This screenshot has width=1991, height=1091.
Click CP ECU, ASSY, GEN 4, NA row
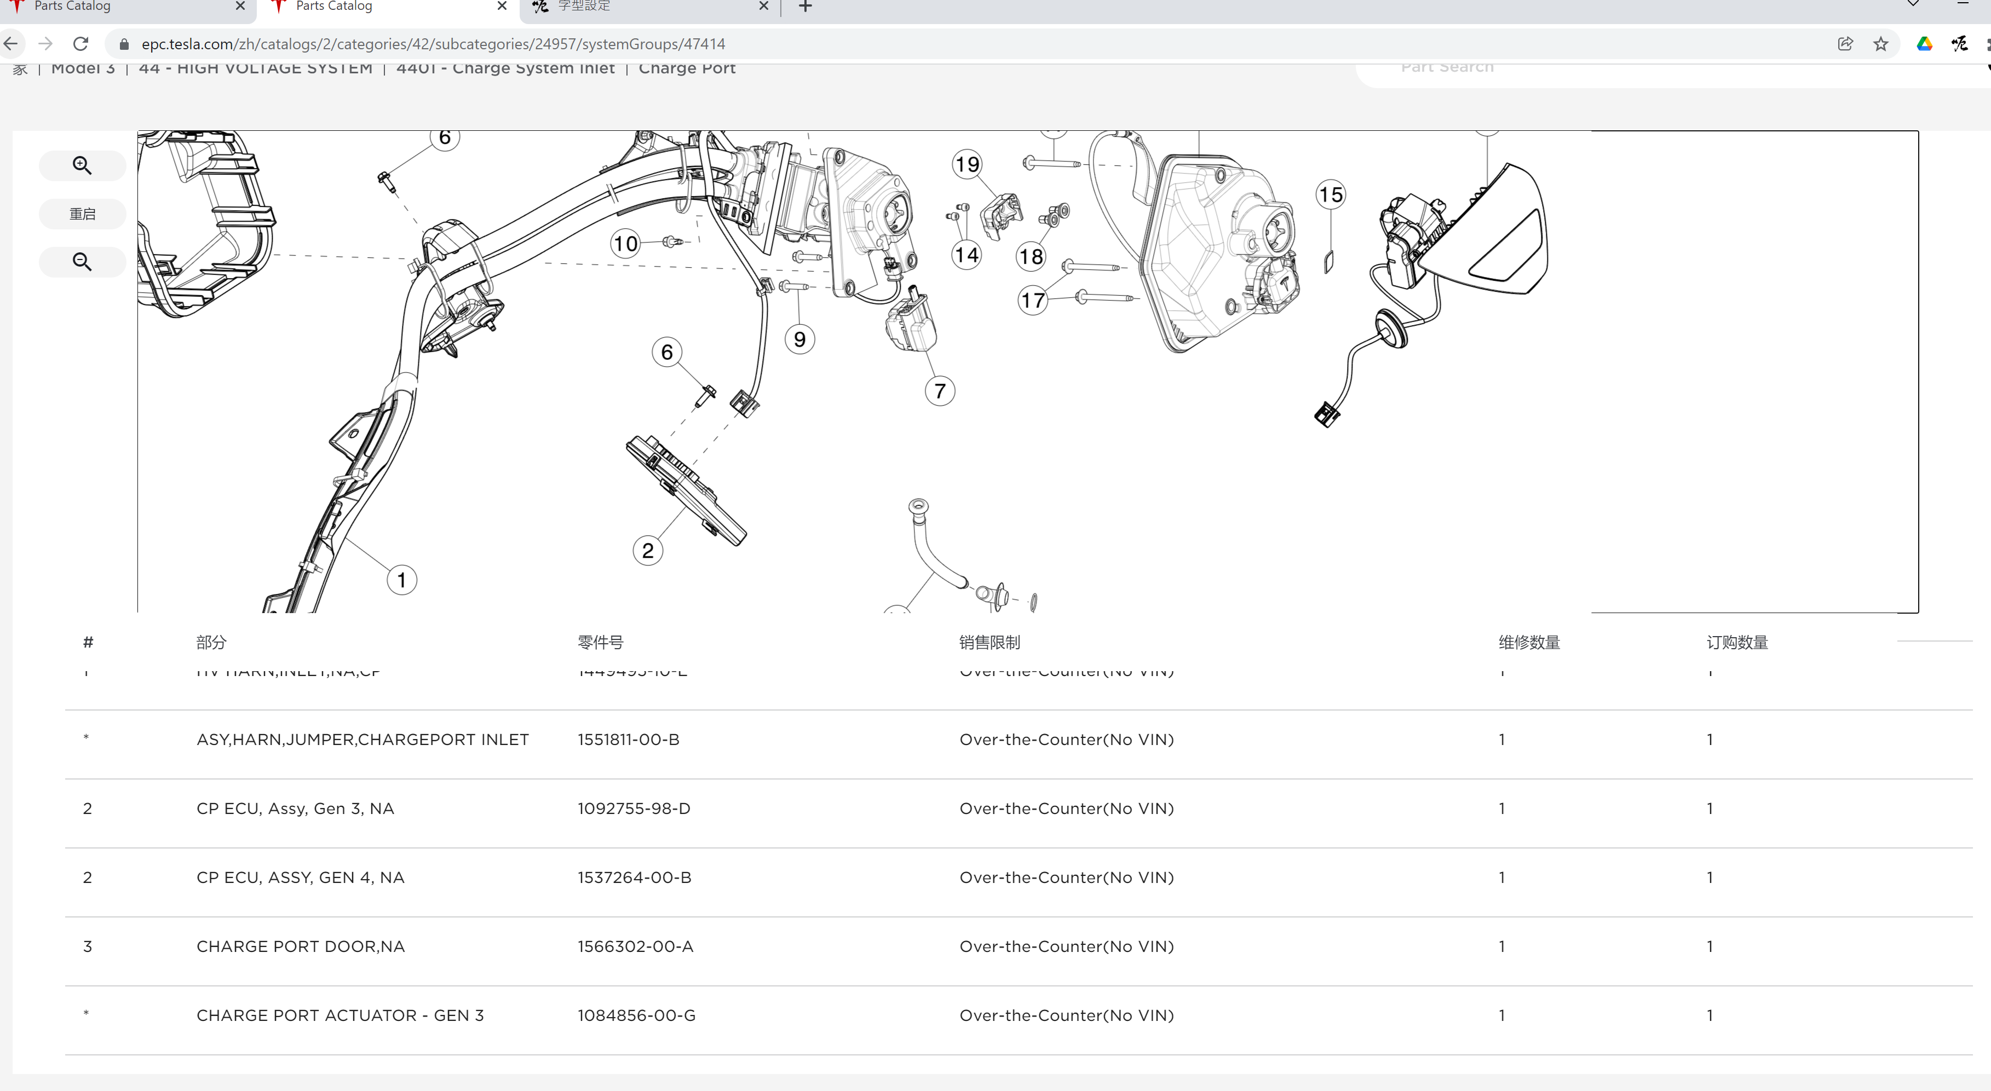point(300,878)
